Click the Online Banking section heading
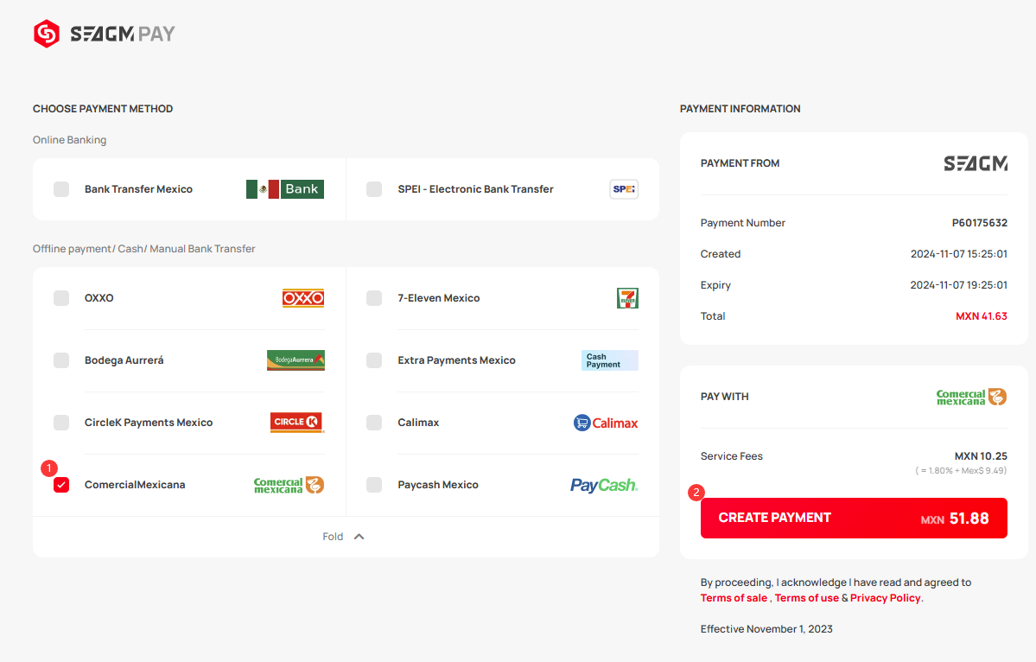This screenshot has width=1036, height=662. click(x=69, y=139)
